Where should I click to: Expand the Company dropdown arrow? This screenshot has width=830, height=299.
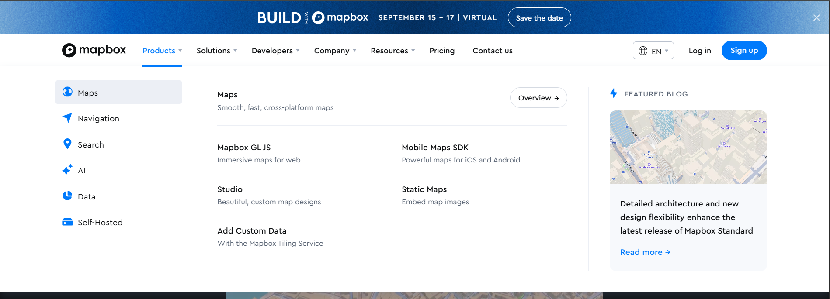[x=354, y=51]
